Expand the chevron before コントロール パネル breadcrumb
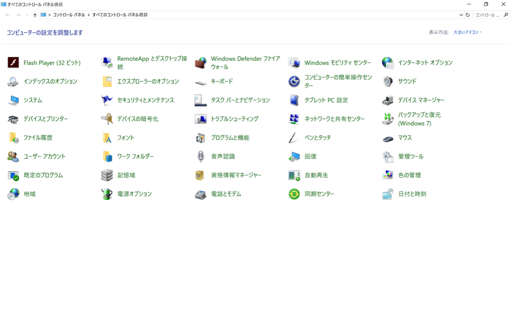 pos(50,15)
